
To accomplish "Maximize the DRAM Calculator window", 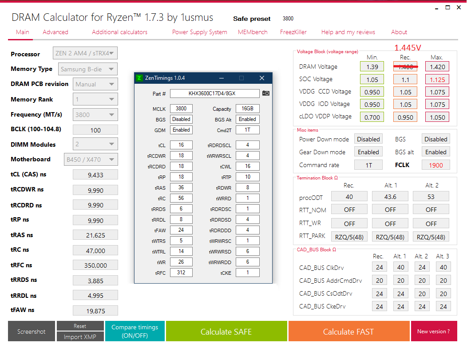I will coord(447,8).
